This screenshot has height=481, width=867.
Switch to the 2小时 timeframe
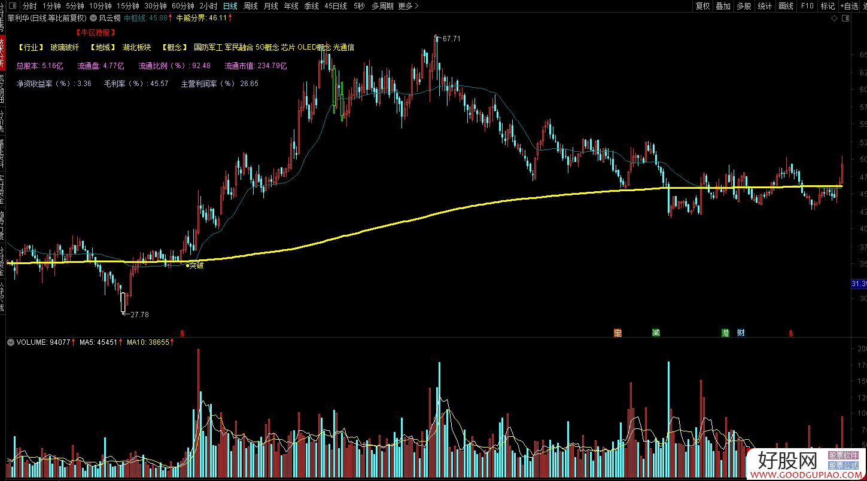(x=208, y=6)
